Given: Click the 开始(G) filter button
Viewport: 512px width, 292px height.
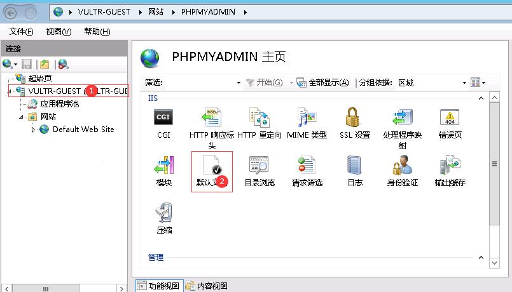Looking at the screenshot, I should coord(264,83).
